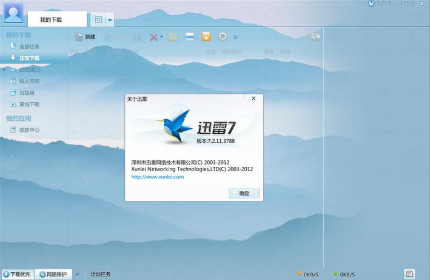Click the red X delete task icon
This screenshot has height=280, width=430.
[x=153, y=37]
